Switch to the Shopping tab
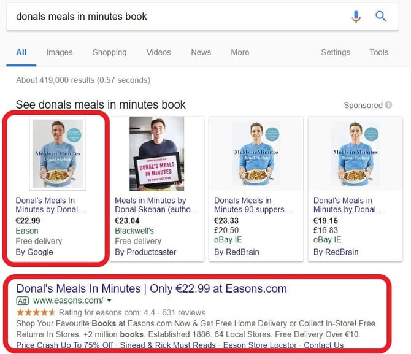 coord(109,52)
